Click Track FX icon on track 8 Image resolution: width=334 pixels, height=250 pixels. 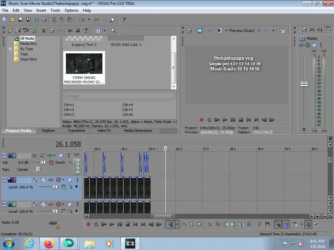point(51,204)
